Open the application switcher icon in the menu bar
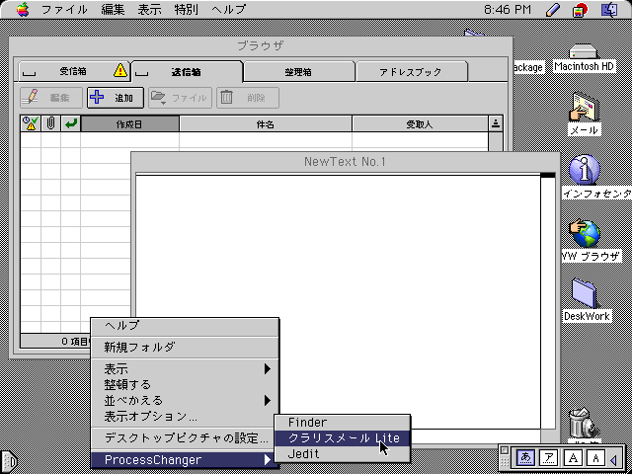The height and width of the screenshot is (474, 632). click(x=609, y=9)
